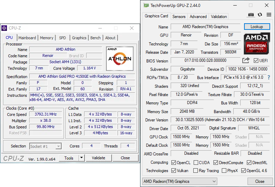Image resolution: width=275 pixels, height=187 pixels.
Task: Open the AMD Radeon graphics card dropdown
Action: [x=179, y=181]
